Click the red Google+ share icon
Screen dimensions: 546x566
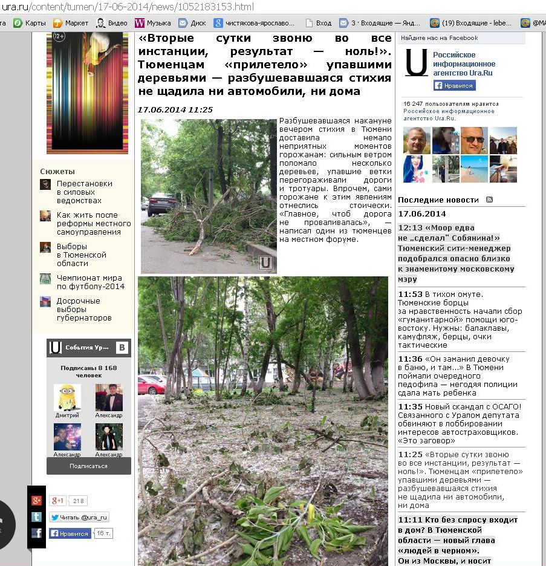pyautogui.click(x=36, y=500)
